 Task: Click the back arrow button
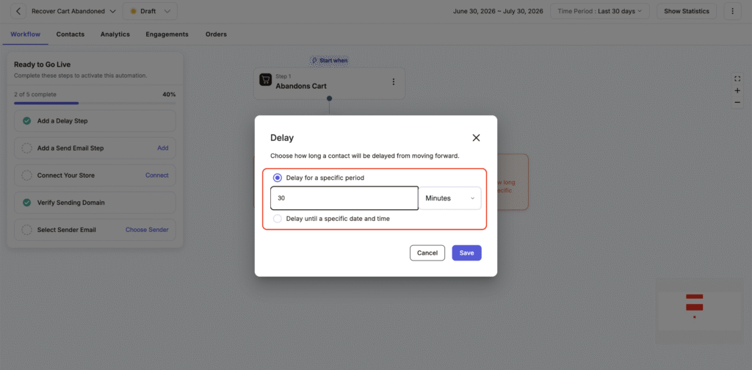(x=18, y=11)
